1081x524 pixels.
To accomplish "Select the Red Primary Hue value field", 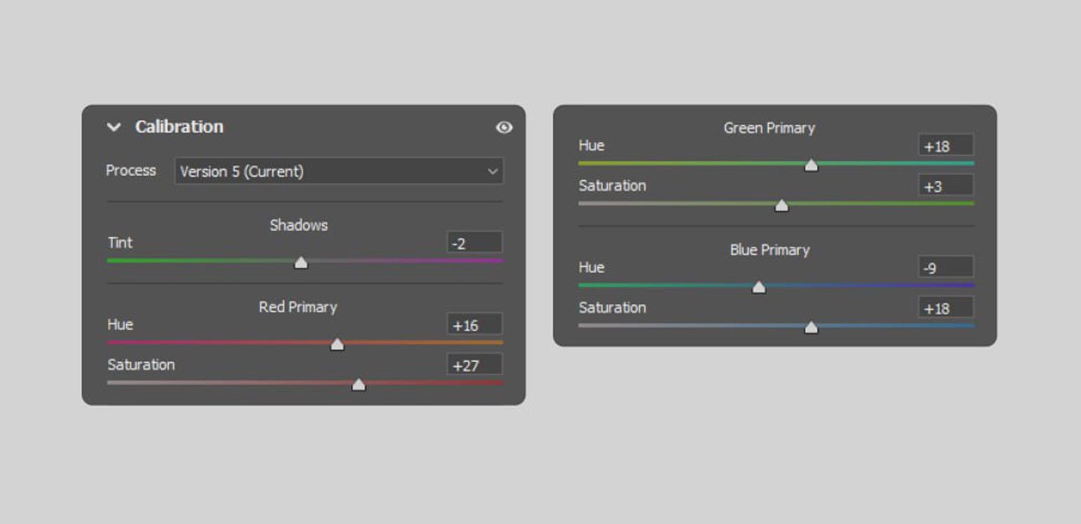I will (474, 325).
